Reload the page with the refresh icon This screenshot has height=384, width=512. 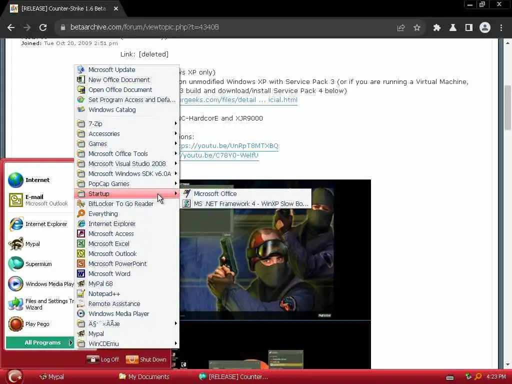43,27
